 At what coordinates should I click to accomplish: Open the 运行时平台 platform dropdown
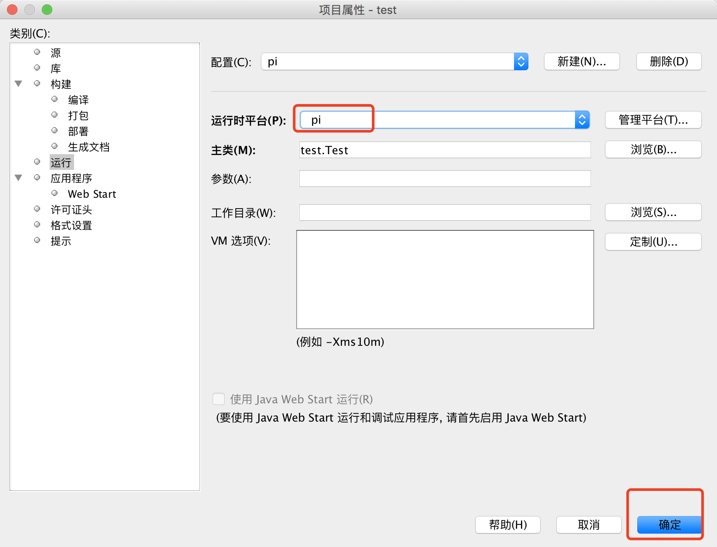[x=445, y=120]
